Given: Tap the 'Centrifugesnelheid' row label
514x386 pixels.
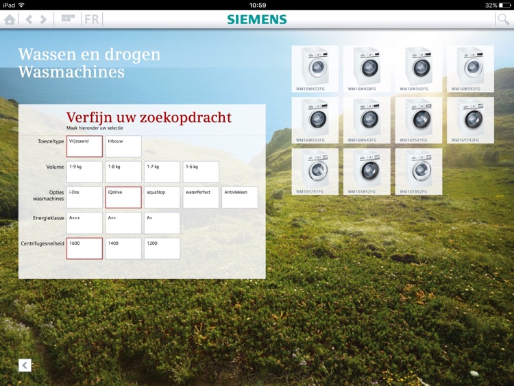Looking at the screenshot, I should click(x=42, y=243).
